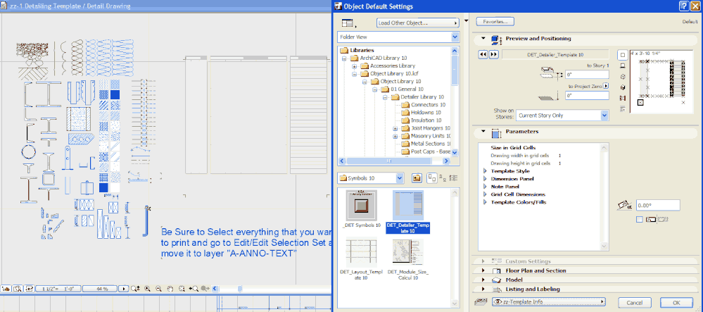This screenshot has height=312, width=703.
Task: Click the anchor point box in the object preview
Action: tap(640, 102)
